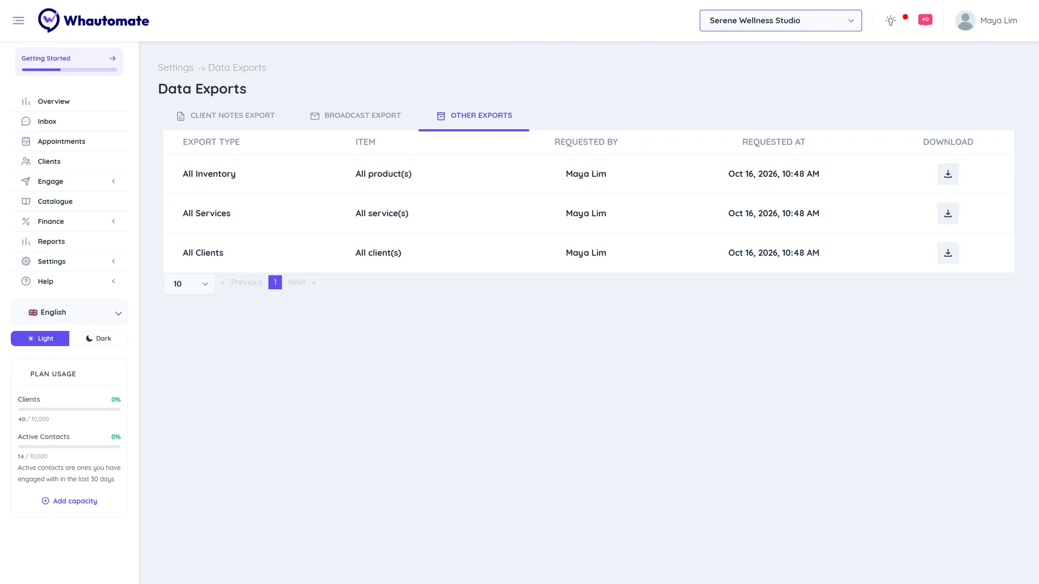Click "Data Exports" breadcrumb text
This screenshot has height=584, width=1039.
click(x=237, y=68)
